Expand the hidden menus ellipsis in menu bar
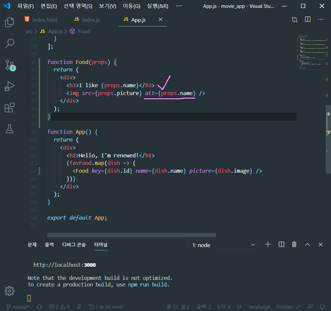This screenshot has width=331, height=311. 179,6
